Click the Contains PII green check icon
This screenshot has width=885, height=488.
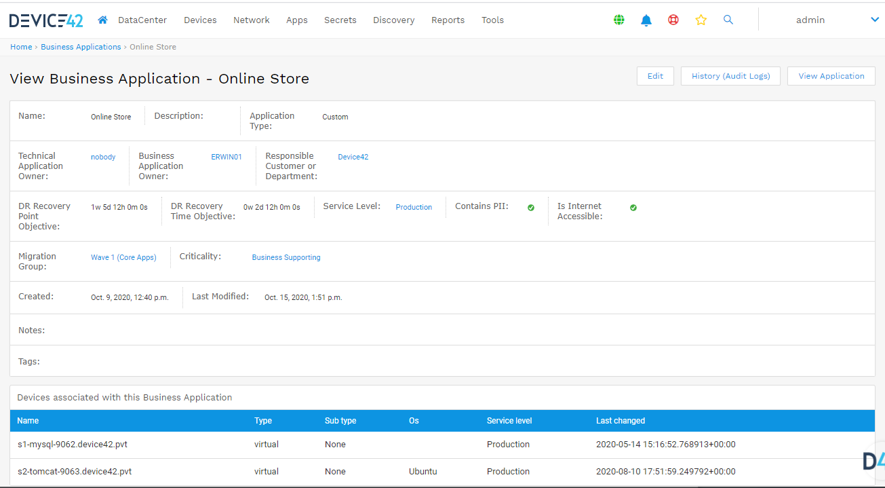(531, 208)
